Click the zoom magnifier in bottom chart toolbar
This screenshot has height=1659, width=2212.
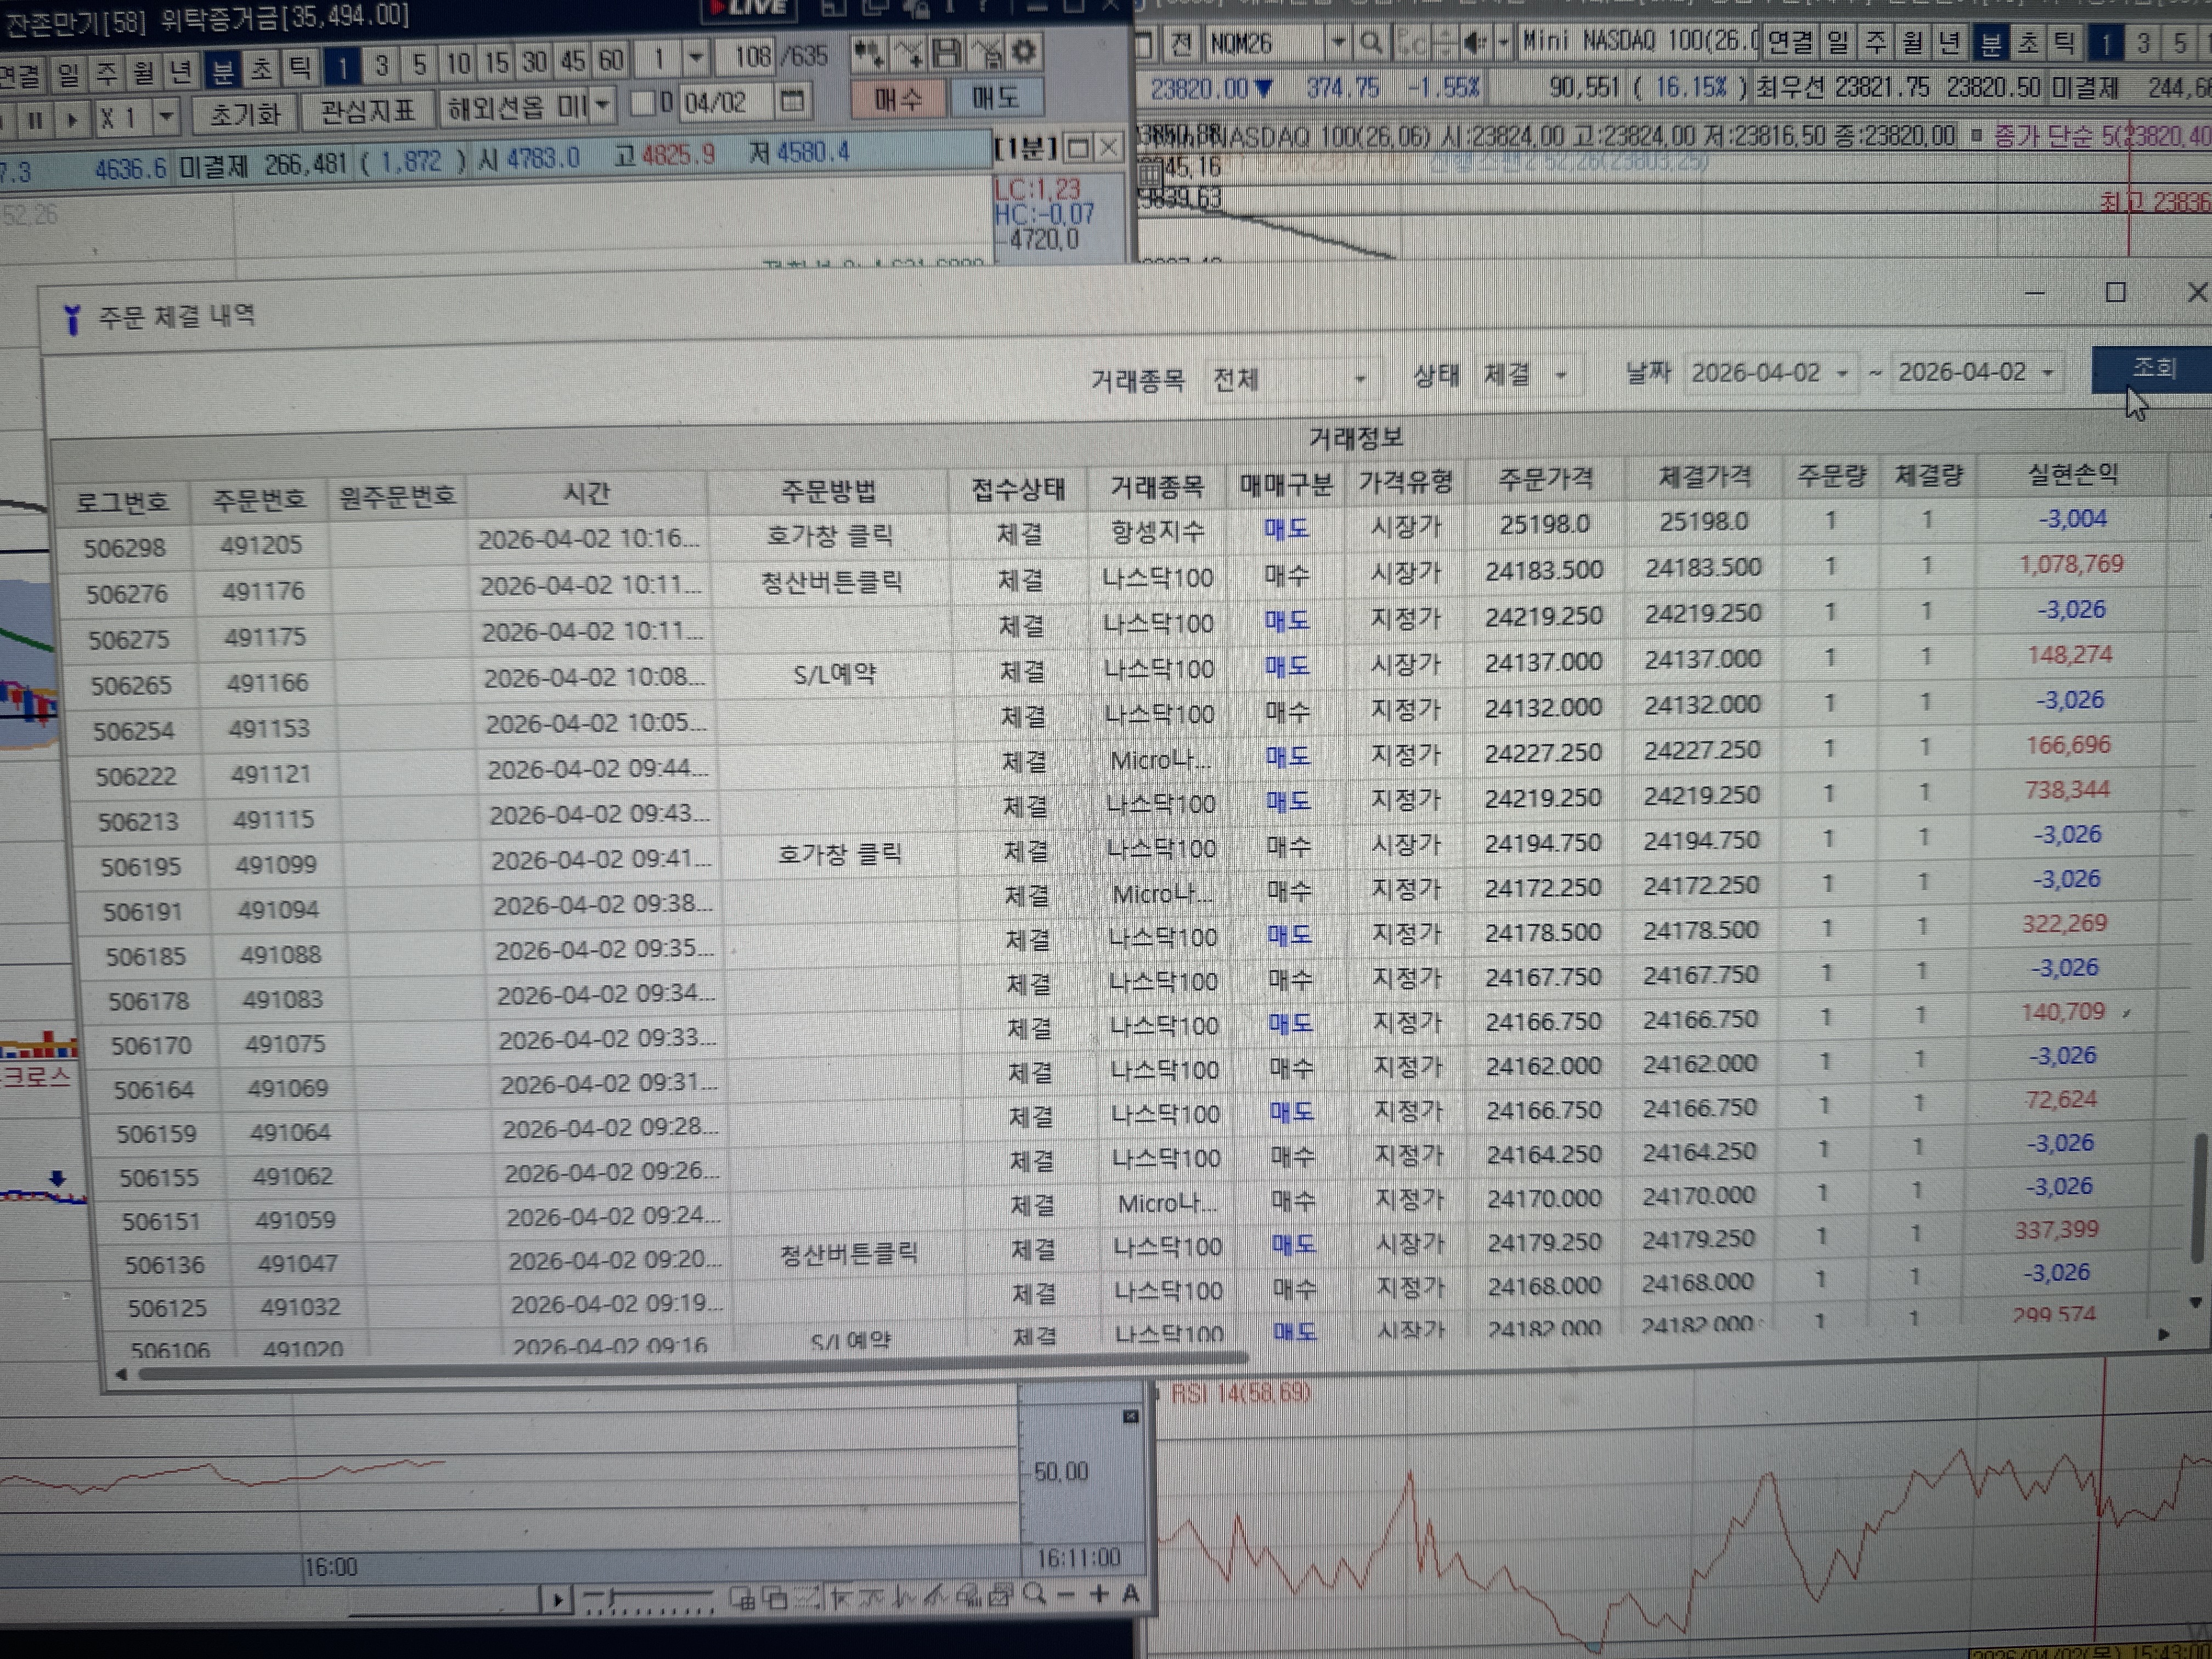pos(1035,1594)
